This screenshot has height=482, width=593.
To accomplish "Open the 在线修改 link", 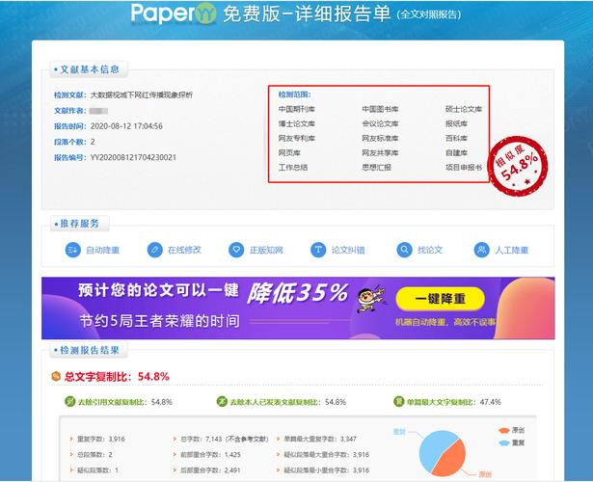I will point(184,251).
